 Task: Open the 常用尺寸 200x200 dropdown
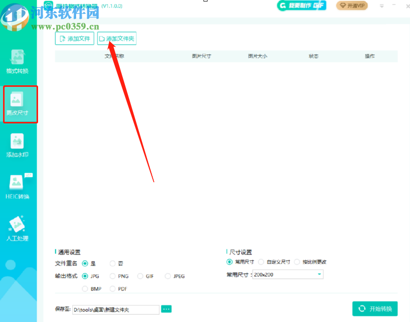[x=288, y=274]
